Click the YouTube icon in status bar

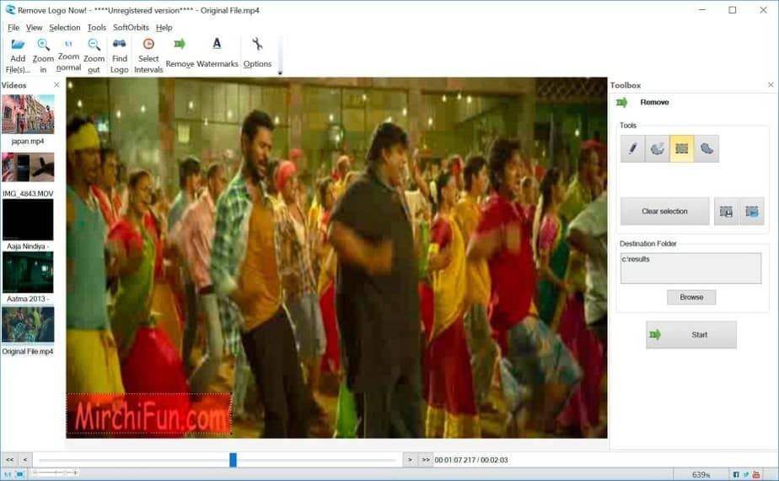tap(756, 474)
